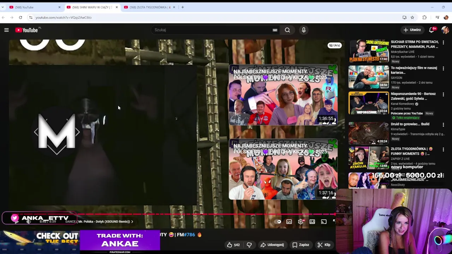Dislike the video
Screen dimensions: 452x254
point(249,245)
